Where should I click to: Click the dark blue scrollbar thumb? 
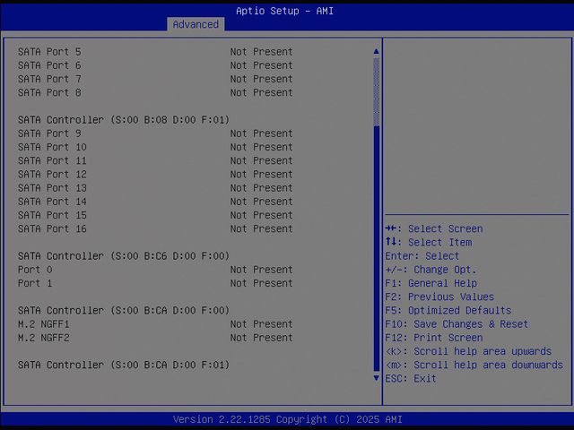(x=377, y=249)
